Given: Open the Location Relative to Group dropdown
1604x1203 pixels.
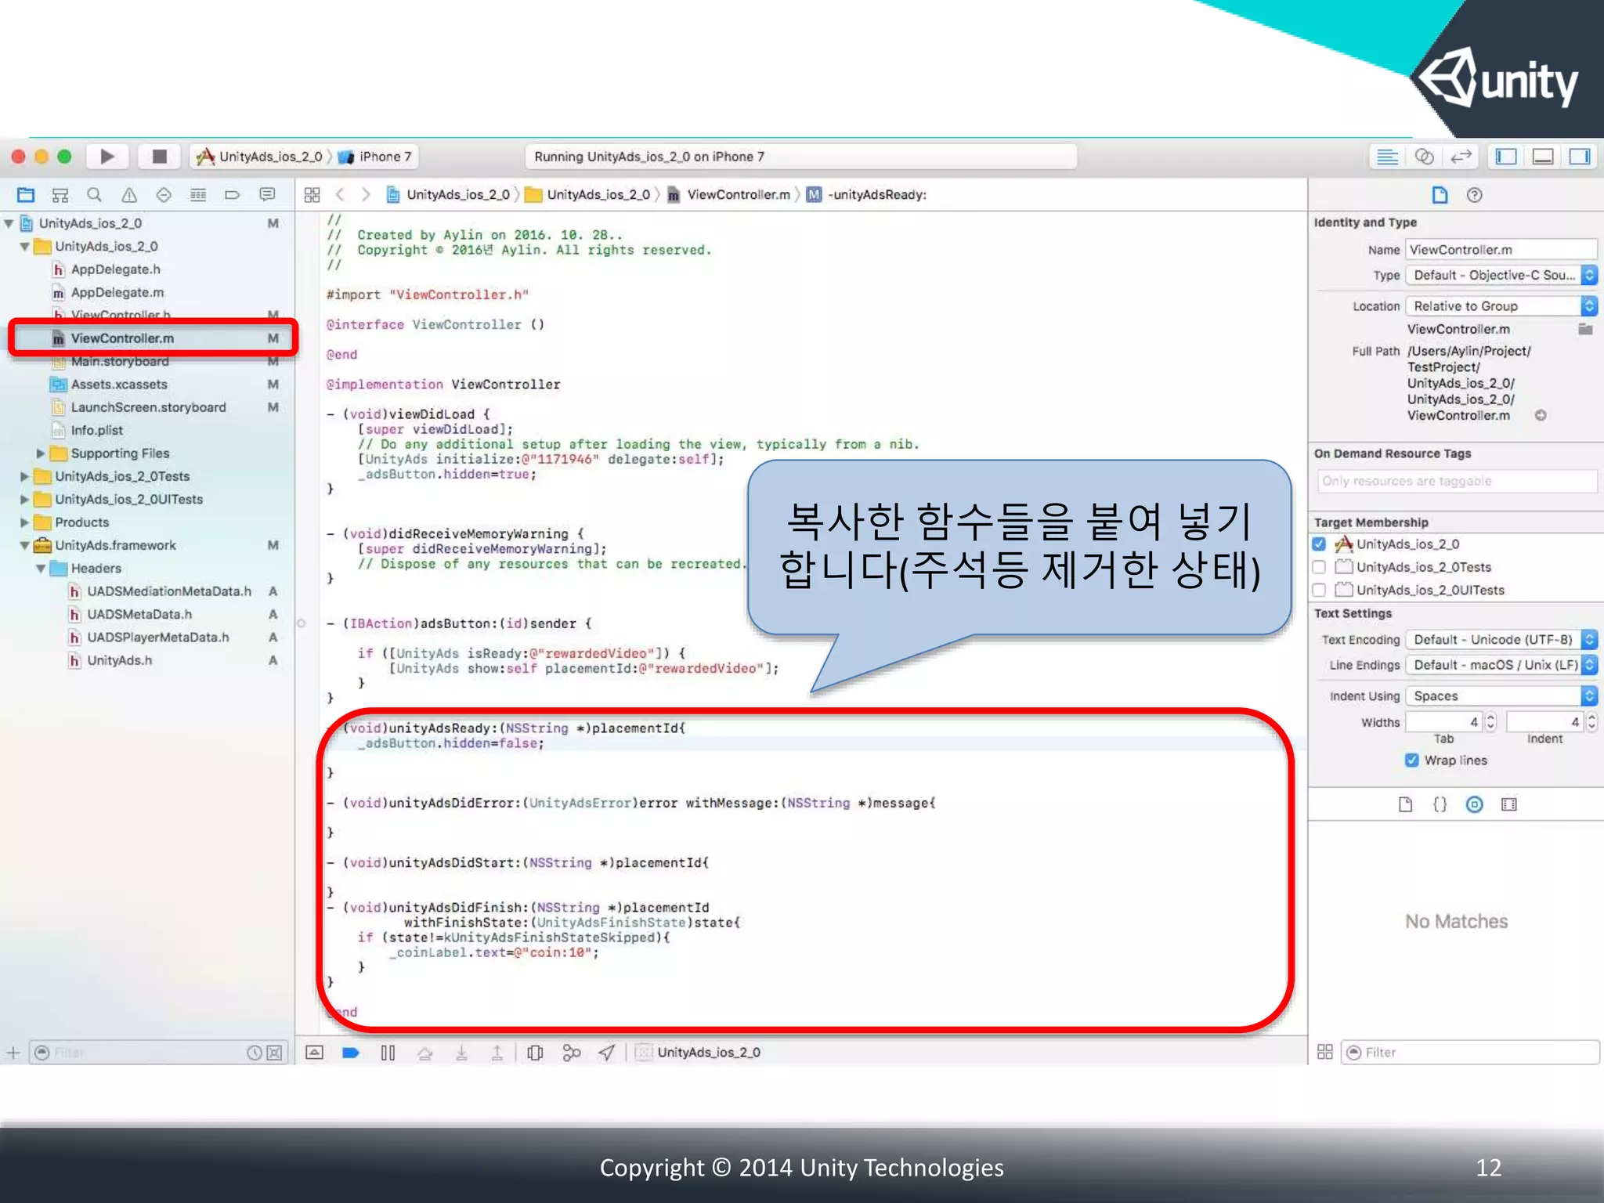Looking at the screenshot, I should coord(1501,306).
